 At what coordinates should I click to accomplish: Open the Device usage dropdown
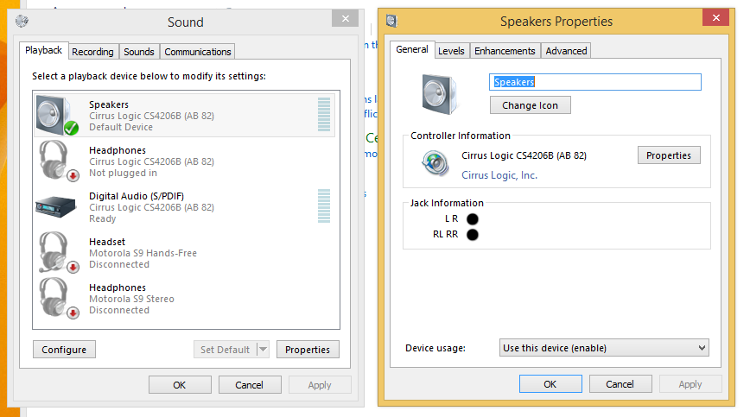[x=604, y=348]
